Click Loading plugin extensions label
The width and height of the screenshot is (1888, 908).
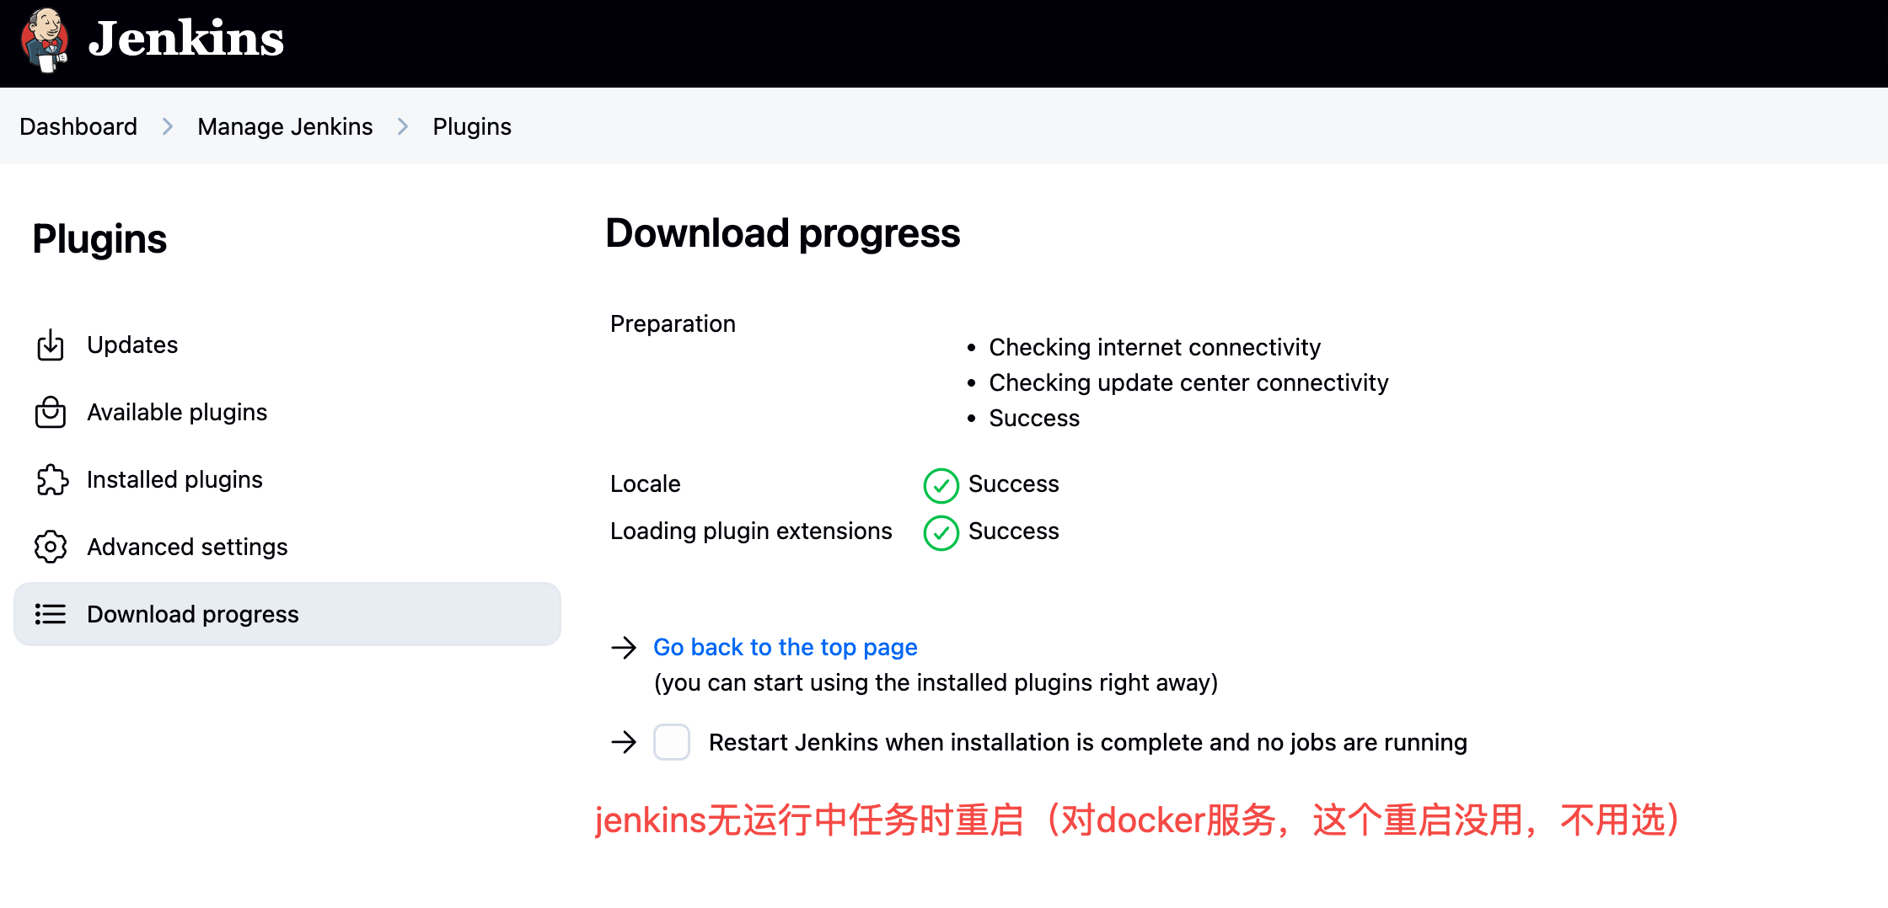pyautogui.click(x=751, y=531)
